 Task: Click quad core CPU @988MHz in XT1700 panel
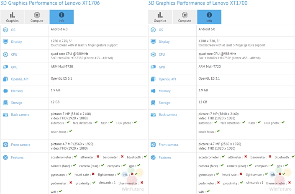217,54
